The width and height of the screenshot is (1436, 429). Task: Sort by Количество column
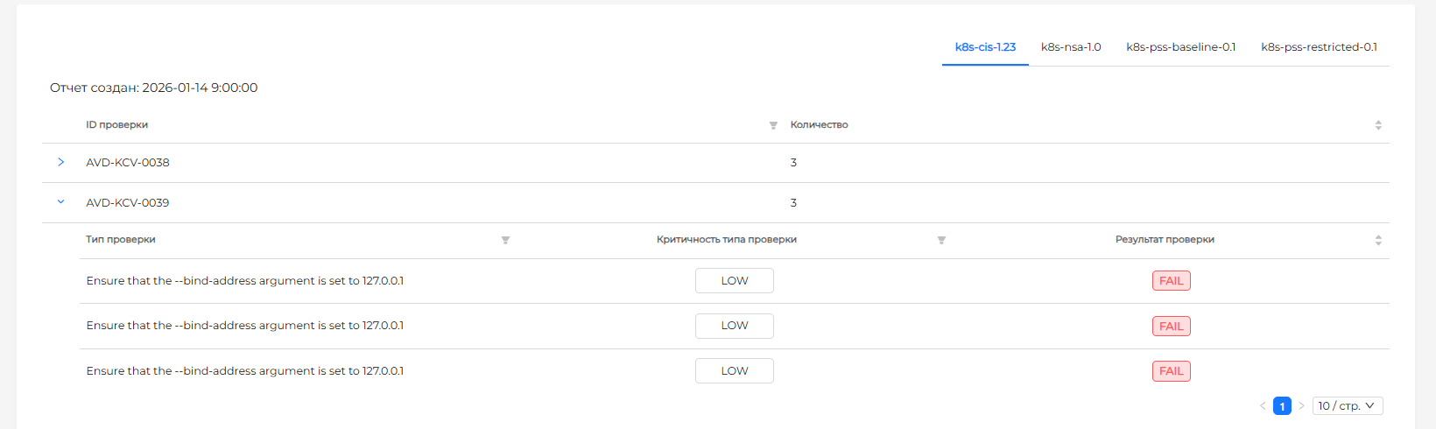(1377, 125)
